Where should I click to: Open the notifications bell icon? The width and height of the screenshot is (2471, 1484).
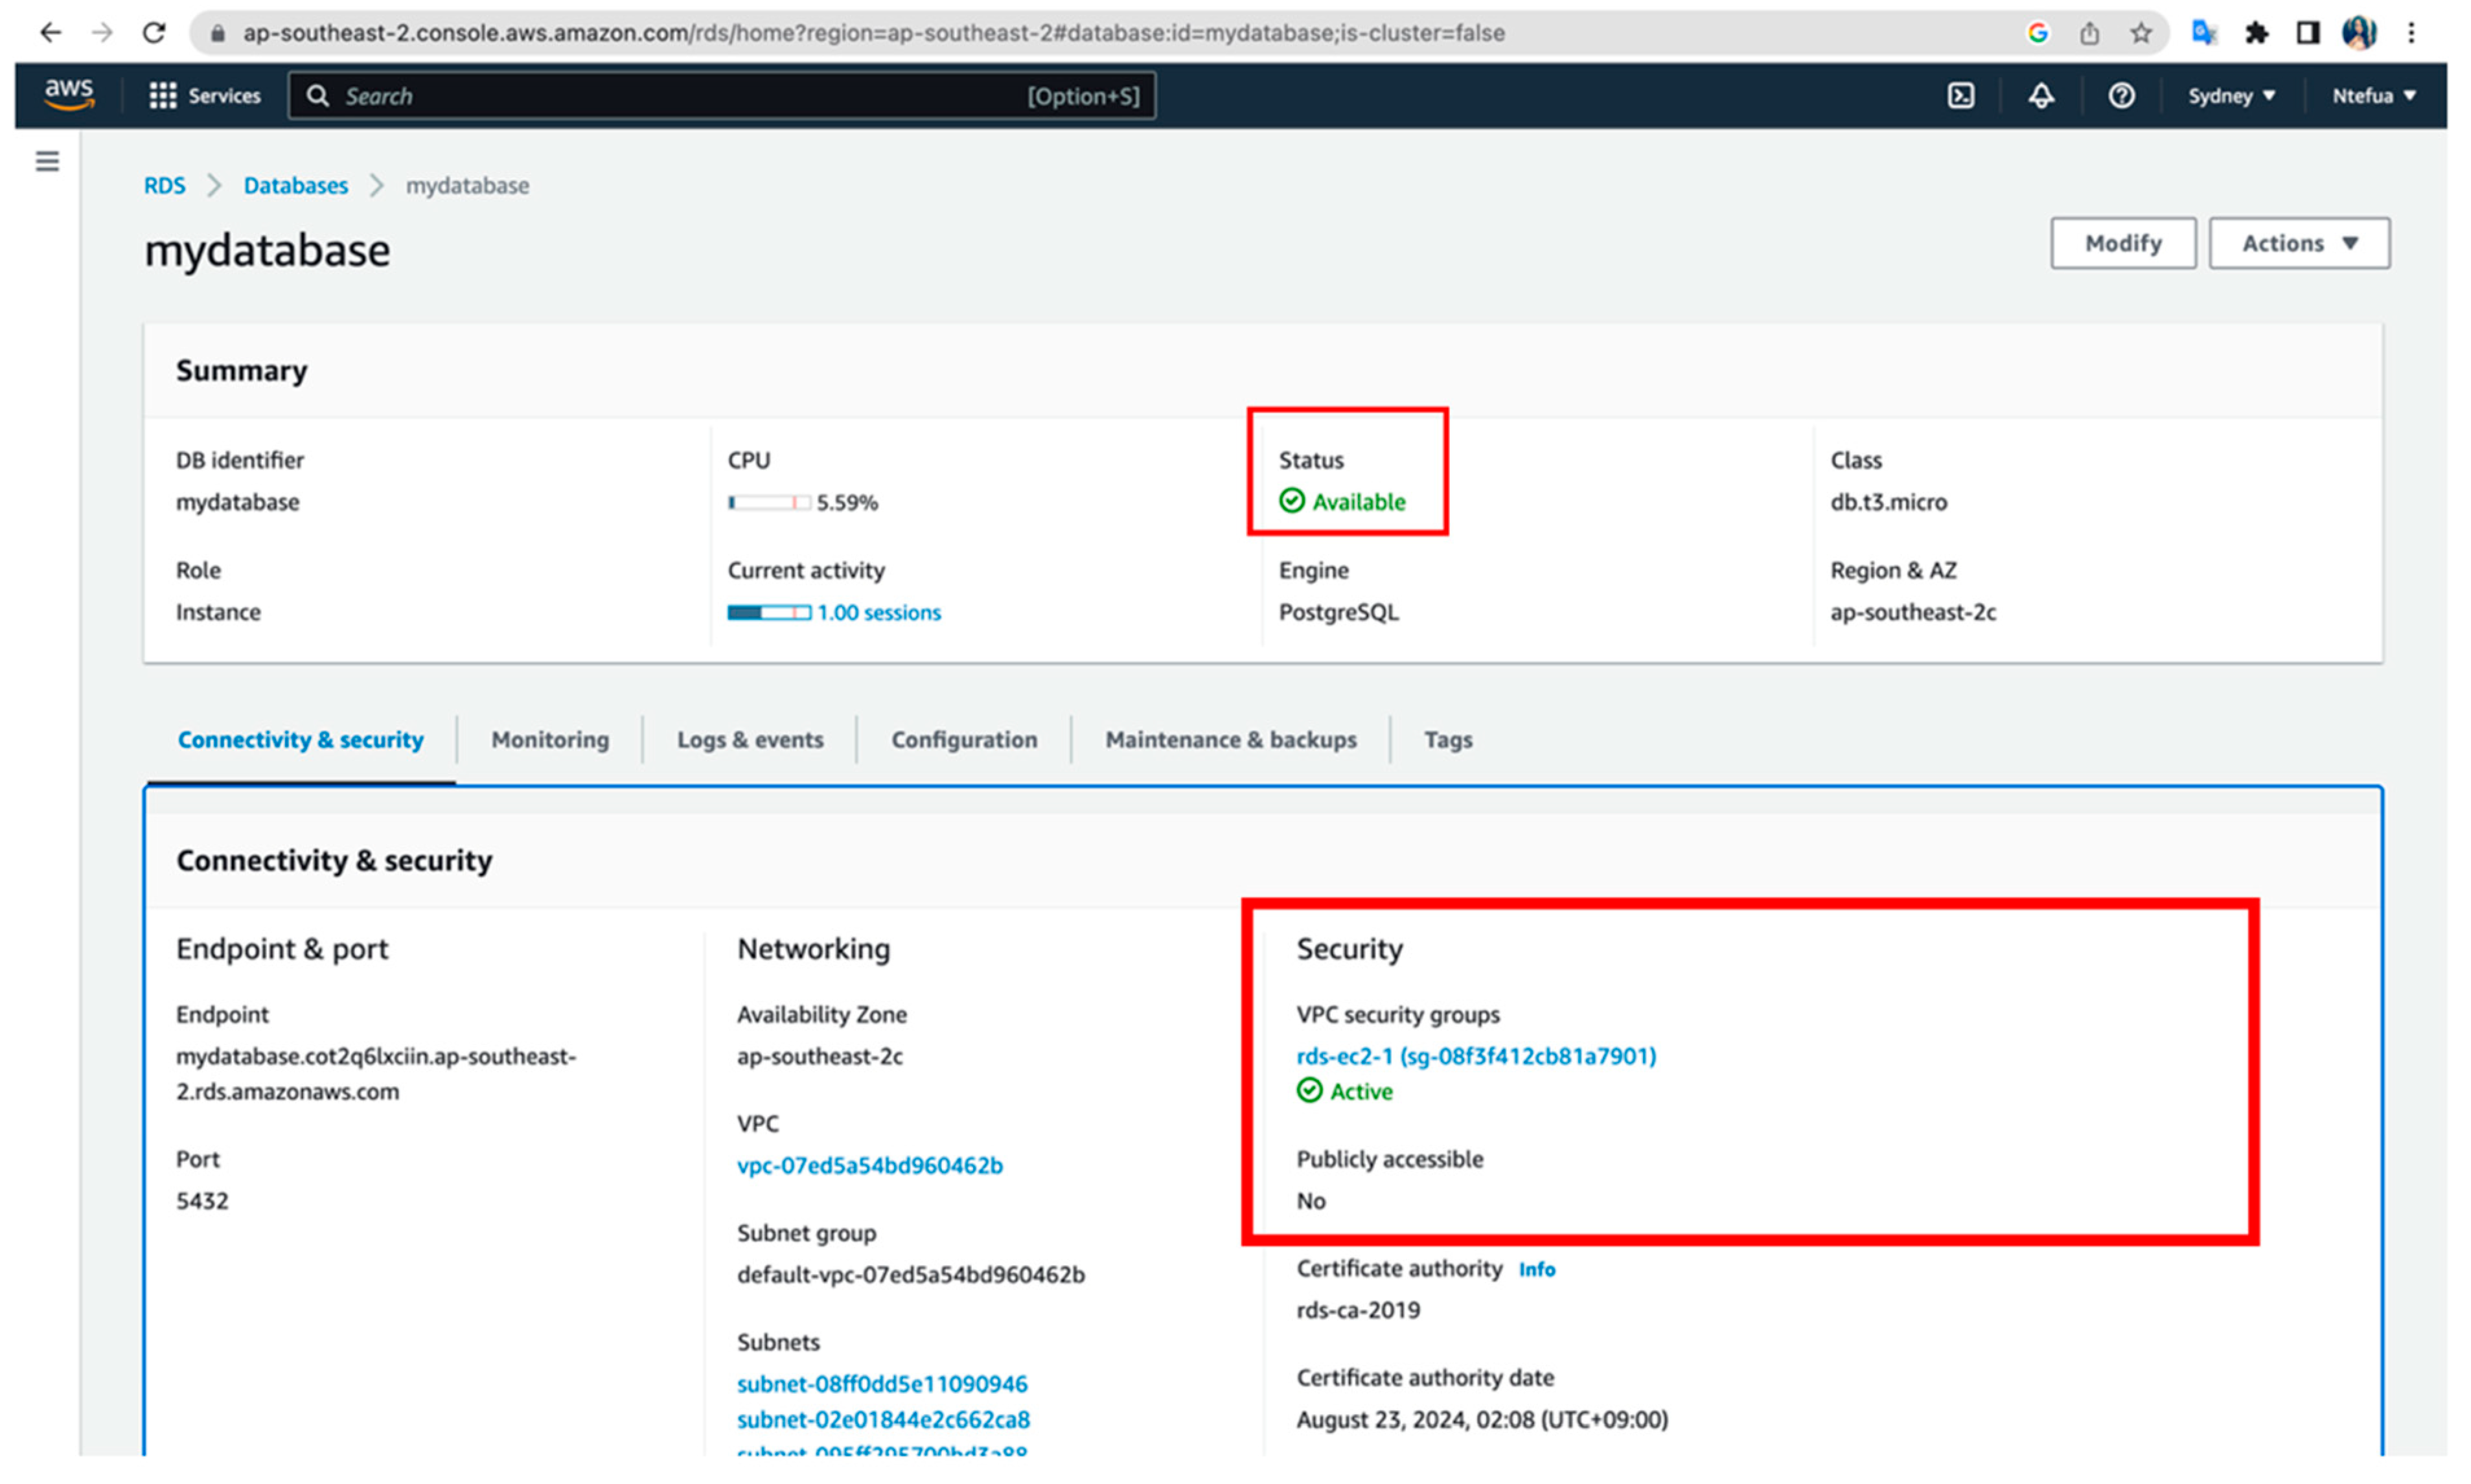2041,96
